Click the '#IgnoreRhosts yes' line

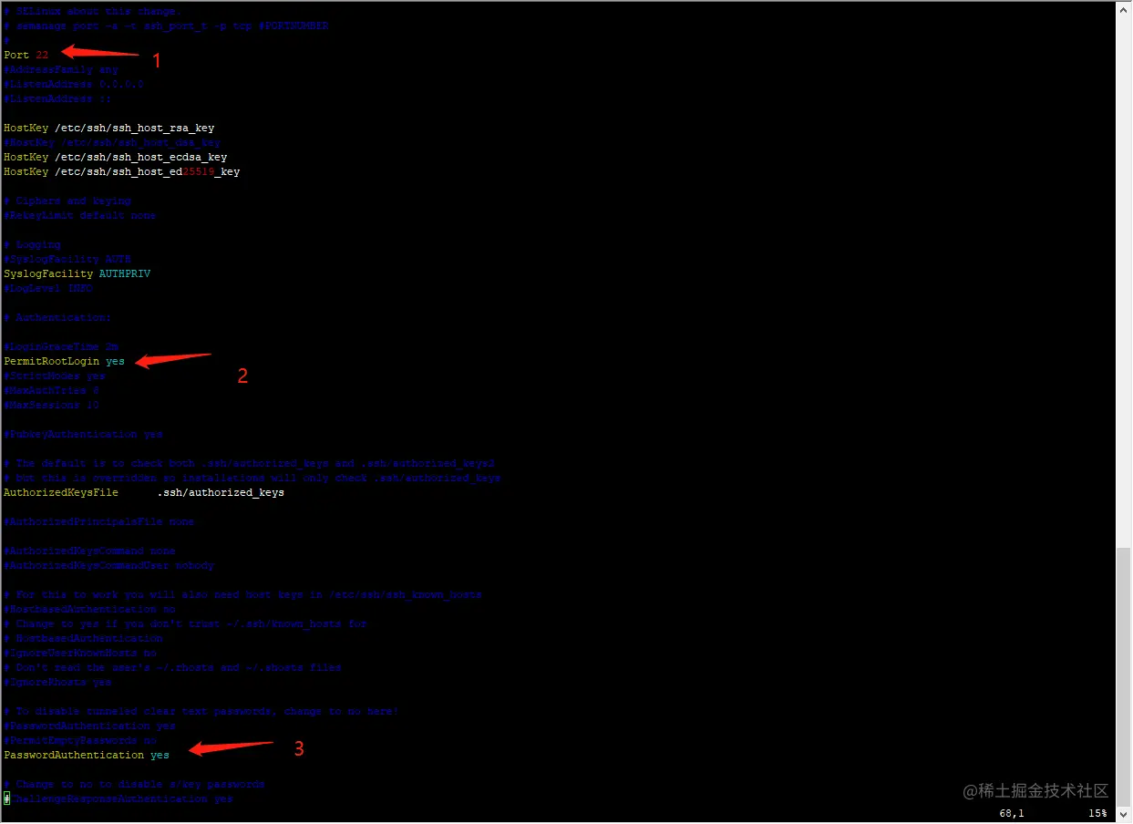coord(57,683)
